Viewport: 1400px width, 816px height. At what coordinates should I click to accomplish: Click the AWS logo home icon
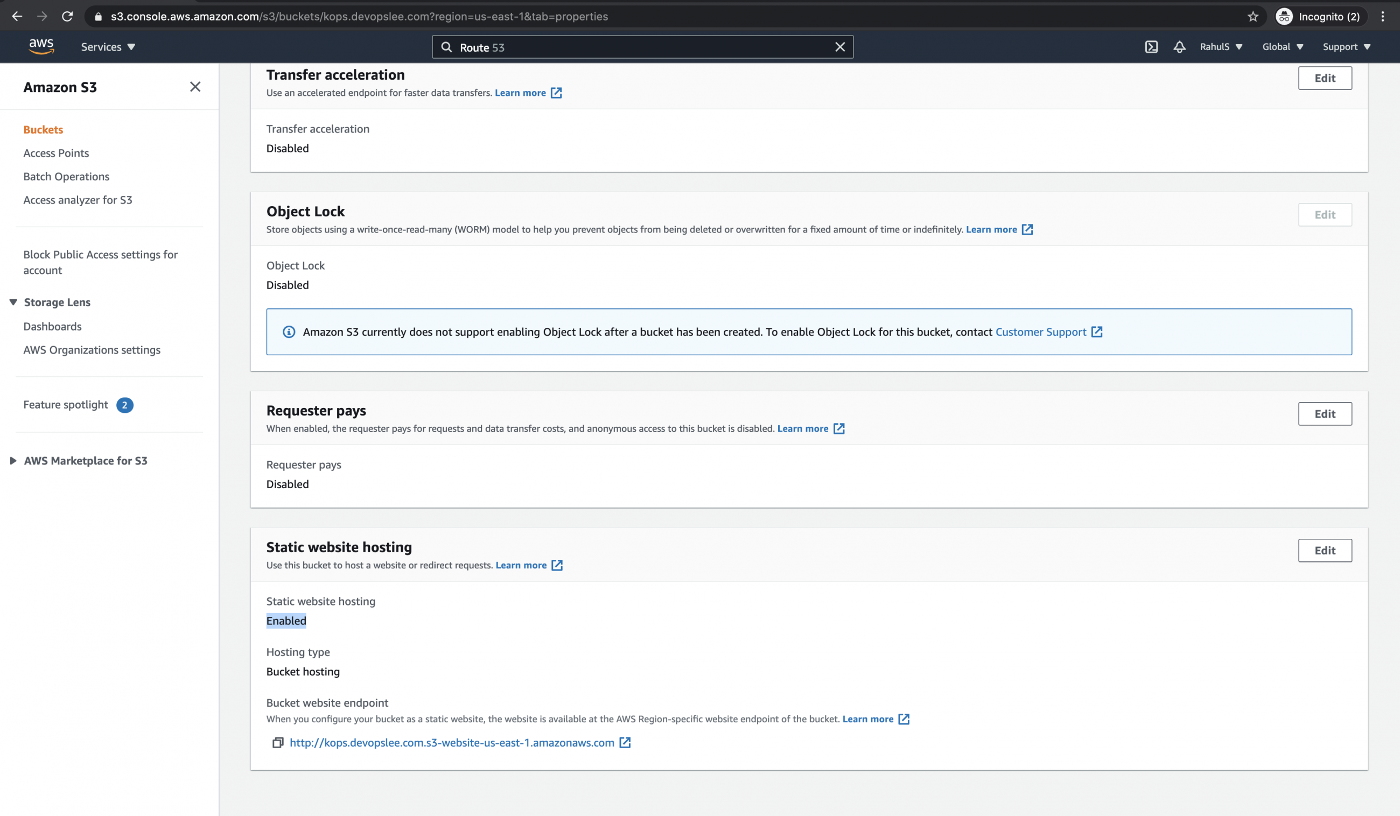[x=41, y=47]
